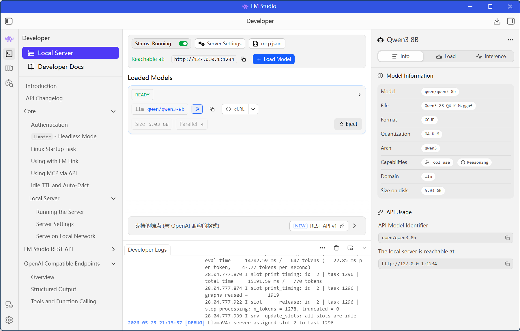Open the NEW REST API v1 link
The width and height of the screenshot is (520, 331).
pos(319,226)
